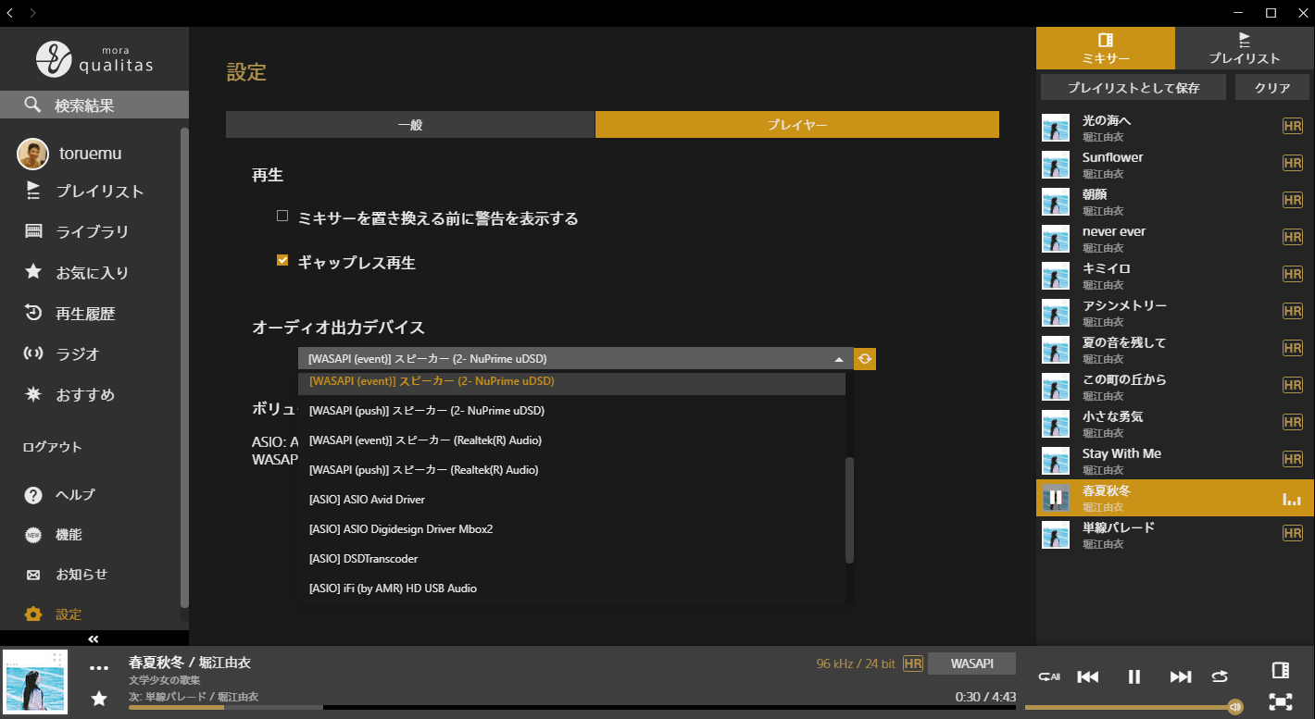Screen dimensions: 1315x719
Task: Click the HR badge in player bar
Action: tap(913, 663)
